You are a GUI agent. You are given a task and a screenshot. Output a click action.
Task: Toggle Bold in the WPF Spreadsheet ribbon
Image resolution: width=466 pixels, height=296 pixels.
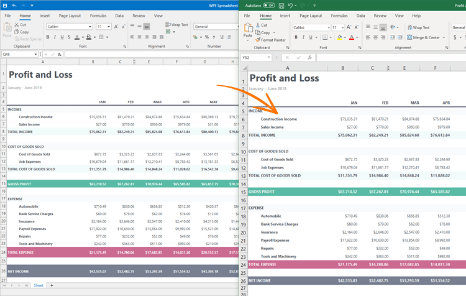pyautogui.click(x=47, y=37)
